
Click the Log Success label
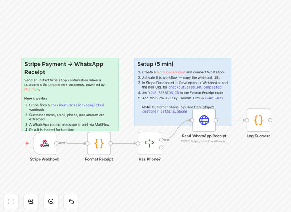(x=258, y=136)
